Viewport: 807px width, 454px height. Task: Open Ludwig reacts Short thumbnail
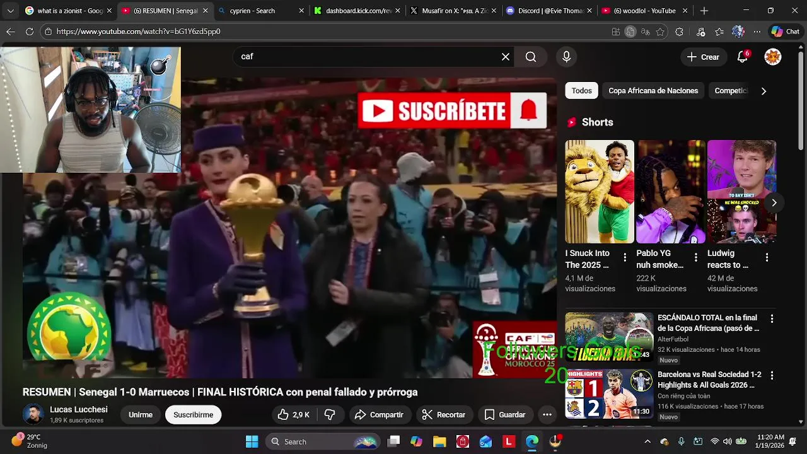coord(741,192)
